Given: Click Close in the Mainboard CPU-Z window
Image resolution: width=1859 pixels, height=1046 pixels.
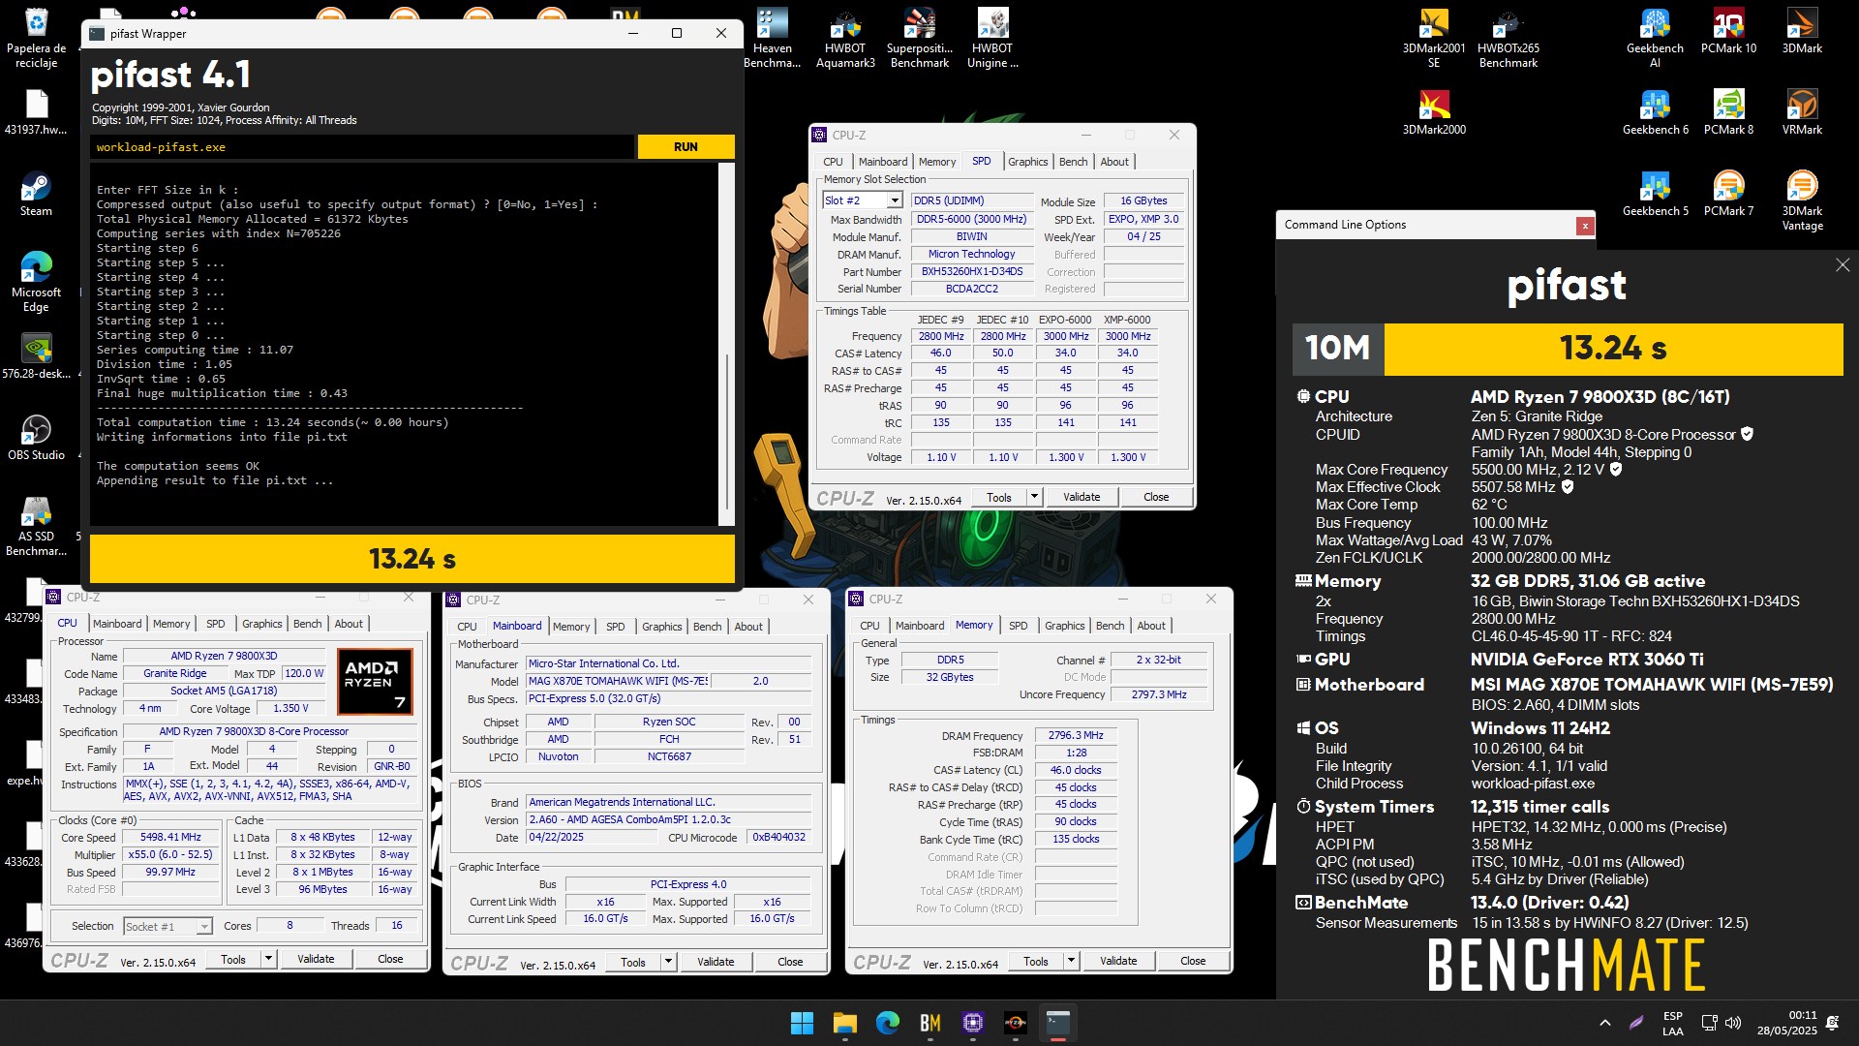Looking at the screenshot, I should tap(790, 962).
